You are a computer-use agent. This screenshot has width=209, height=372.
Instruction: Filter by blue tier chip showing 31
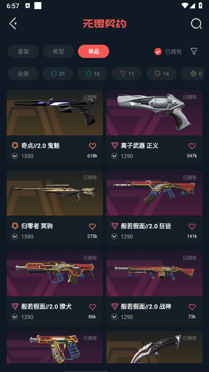click(58, 74)
